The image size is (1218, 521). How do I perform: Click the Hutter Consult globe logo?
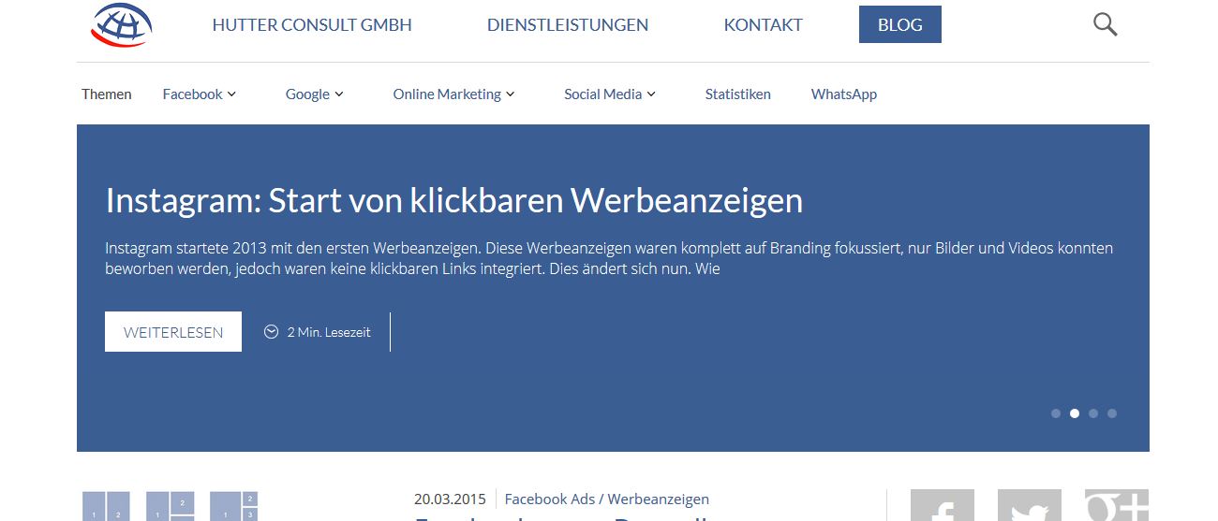(121, 25)
